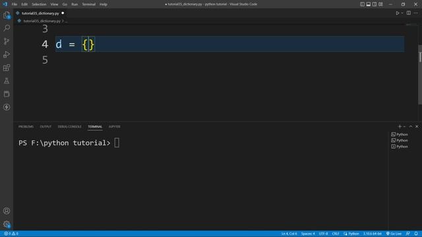Close the terminal panel
Screen dimensions: 422x237
(x=417, y=126)
